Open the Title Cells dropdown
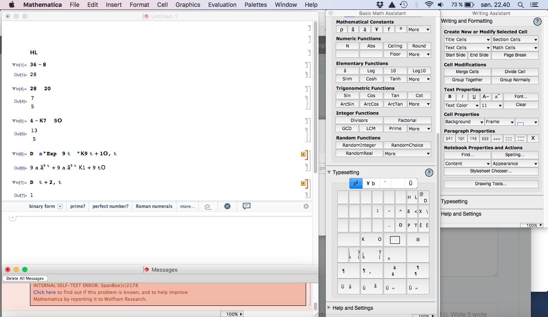Viewport: 548px width, 317px height. pyautogui.click(x=467, y=39)
